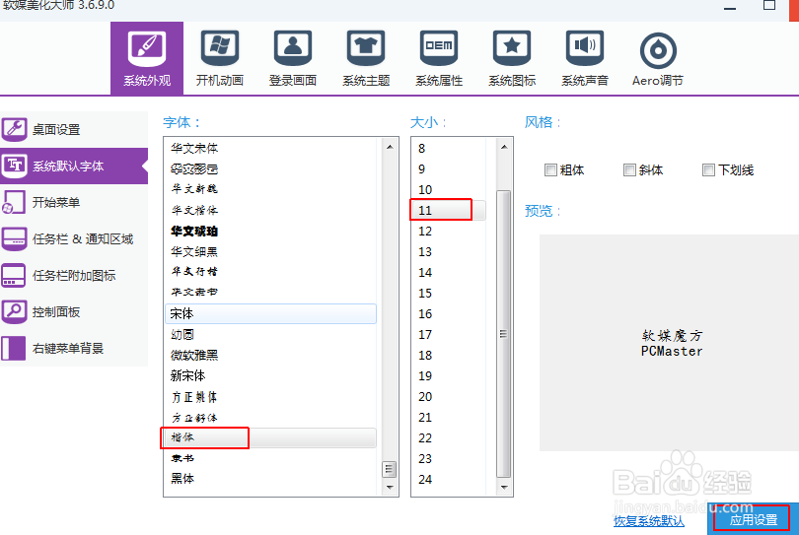Viewport: 799px width, 535px height.
Task: Open the 开机动画 boot animation icon
Action: (220, 49)
